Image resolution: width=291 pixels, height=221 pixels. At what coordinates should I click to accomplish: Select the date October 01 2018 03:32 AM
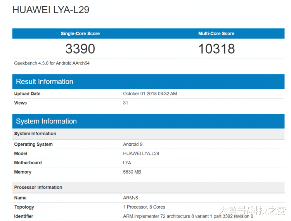click(x=150, y=94)
